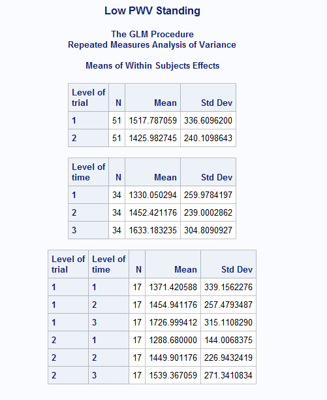Click N value in 1288.680000 row
327x400 pixels.
click(x=137, y=340)
